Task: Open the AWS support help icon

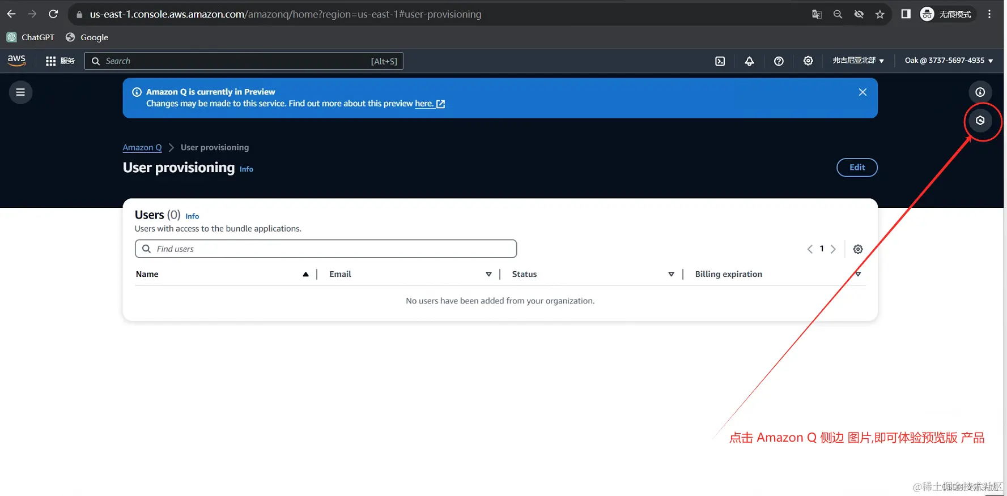Action: pyautogui.click(x=779, y=61)
